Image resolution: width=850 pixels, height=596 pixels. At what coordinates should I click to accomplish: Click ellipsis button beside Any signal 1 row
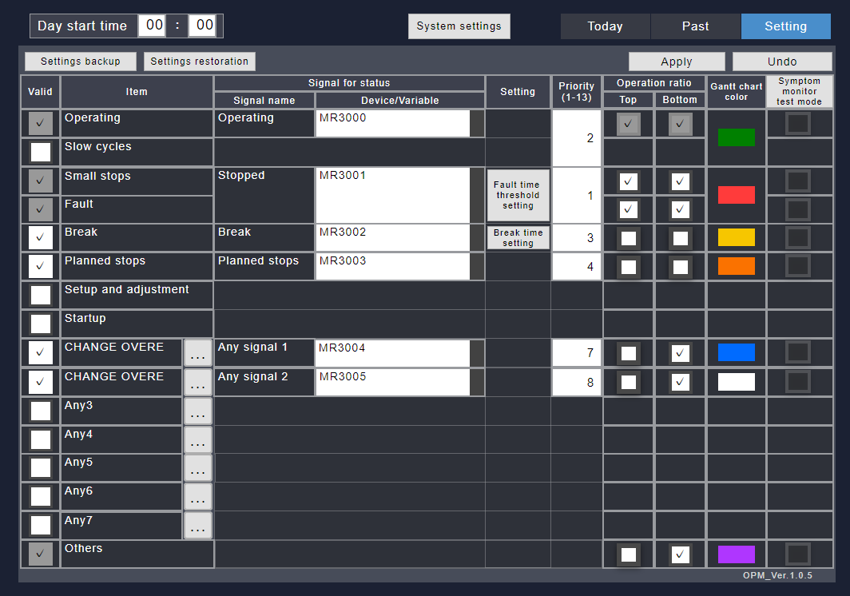[197, 353]
